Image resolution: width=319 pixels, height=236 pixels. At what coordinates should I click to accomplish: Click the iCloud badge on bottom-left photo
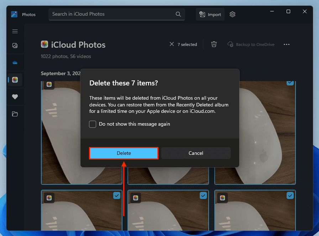tap(49, 198)
